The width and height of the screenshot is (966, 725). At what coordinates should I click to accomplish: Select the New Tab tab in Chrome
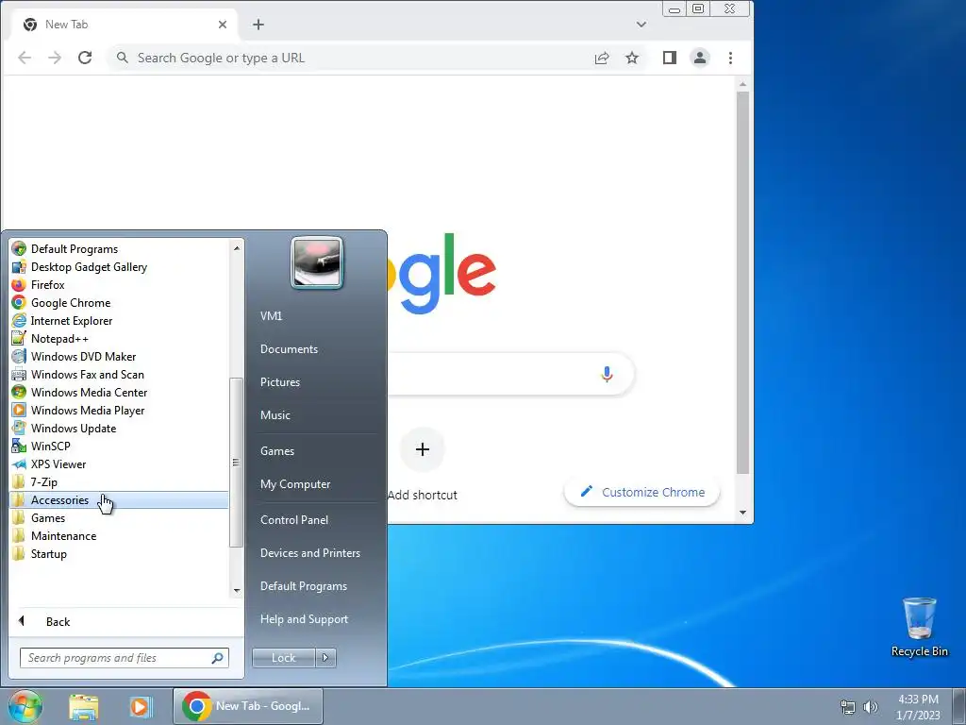[x=125, y=25]
